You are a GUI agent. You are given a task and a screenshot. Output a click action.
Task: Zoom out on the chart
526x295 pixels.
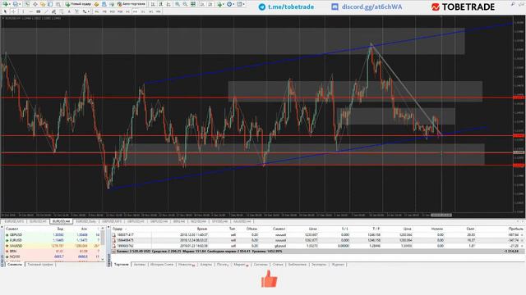pyautogui.click(x=185, y=4)
